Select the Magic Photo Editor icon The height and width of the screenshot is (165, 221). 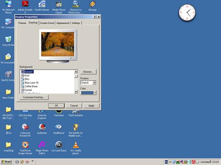tap(42, 148)
